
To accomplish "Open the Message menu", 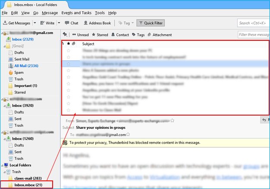I will (x=50, y=13).
